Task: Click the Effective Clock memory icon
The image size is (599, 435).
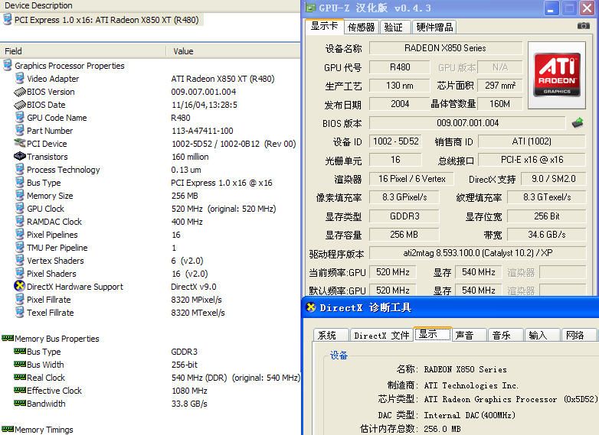Action: click(20, 390)
